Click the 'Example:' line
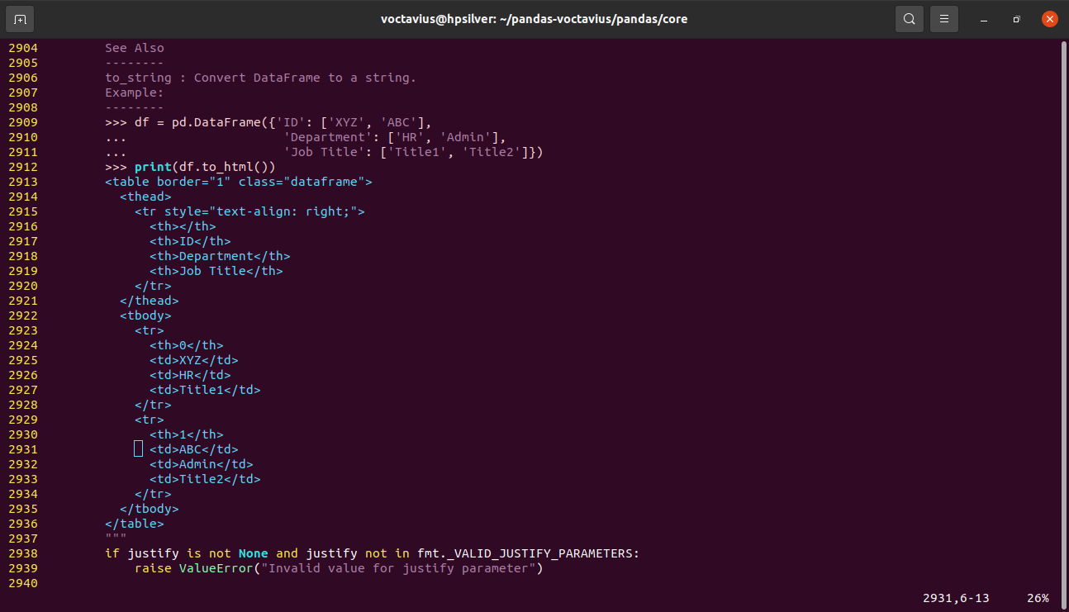This screenshot has height=612, width=1069. click(x=135, y=93)
